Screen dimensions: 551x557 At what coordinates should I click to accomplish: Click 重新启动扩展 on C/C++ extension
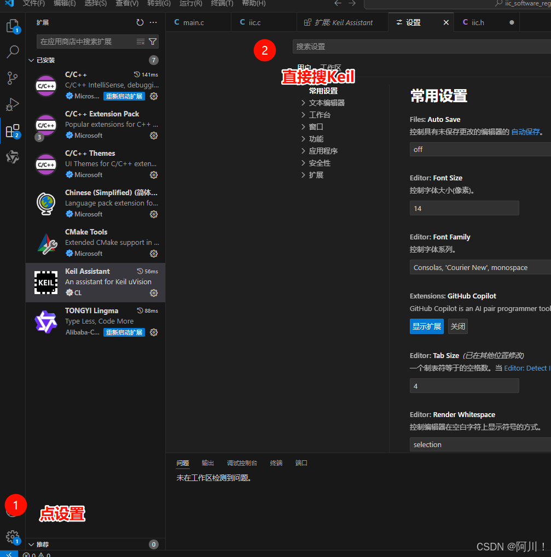[x=124, y=96]
